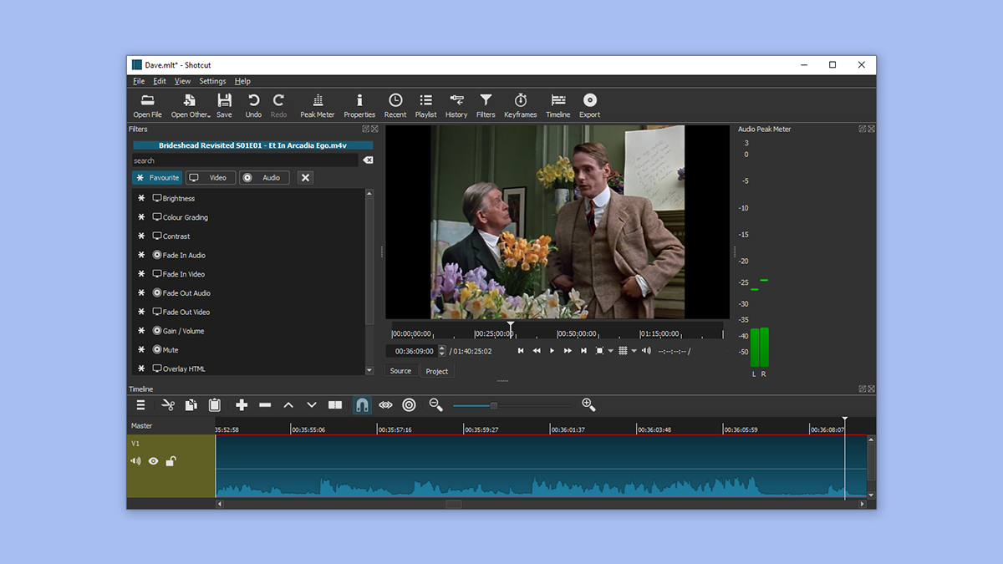Save the project with the Save icon
Viewport: 1003px width, 564px height.
[224, 105]
